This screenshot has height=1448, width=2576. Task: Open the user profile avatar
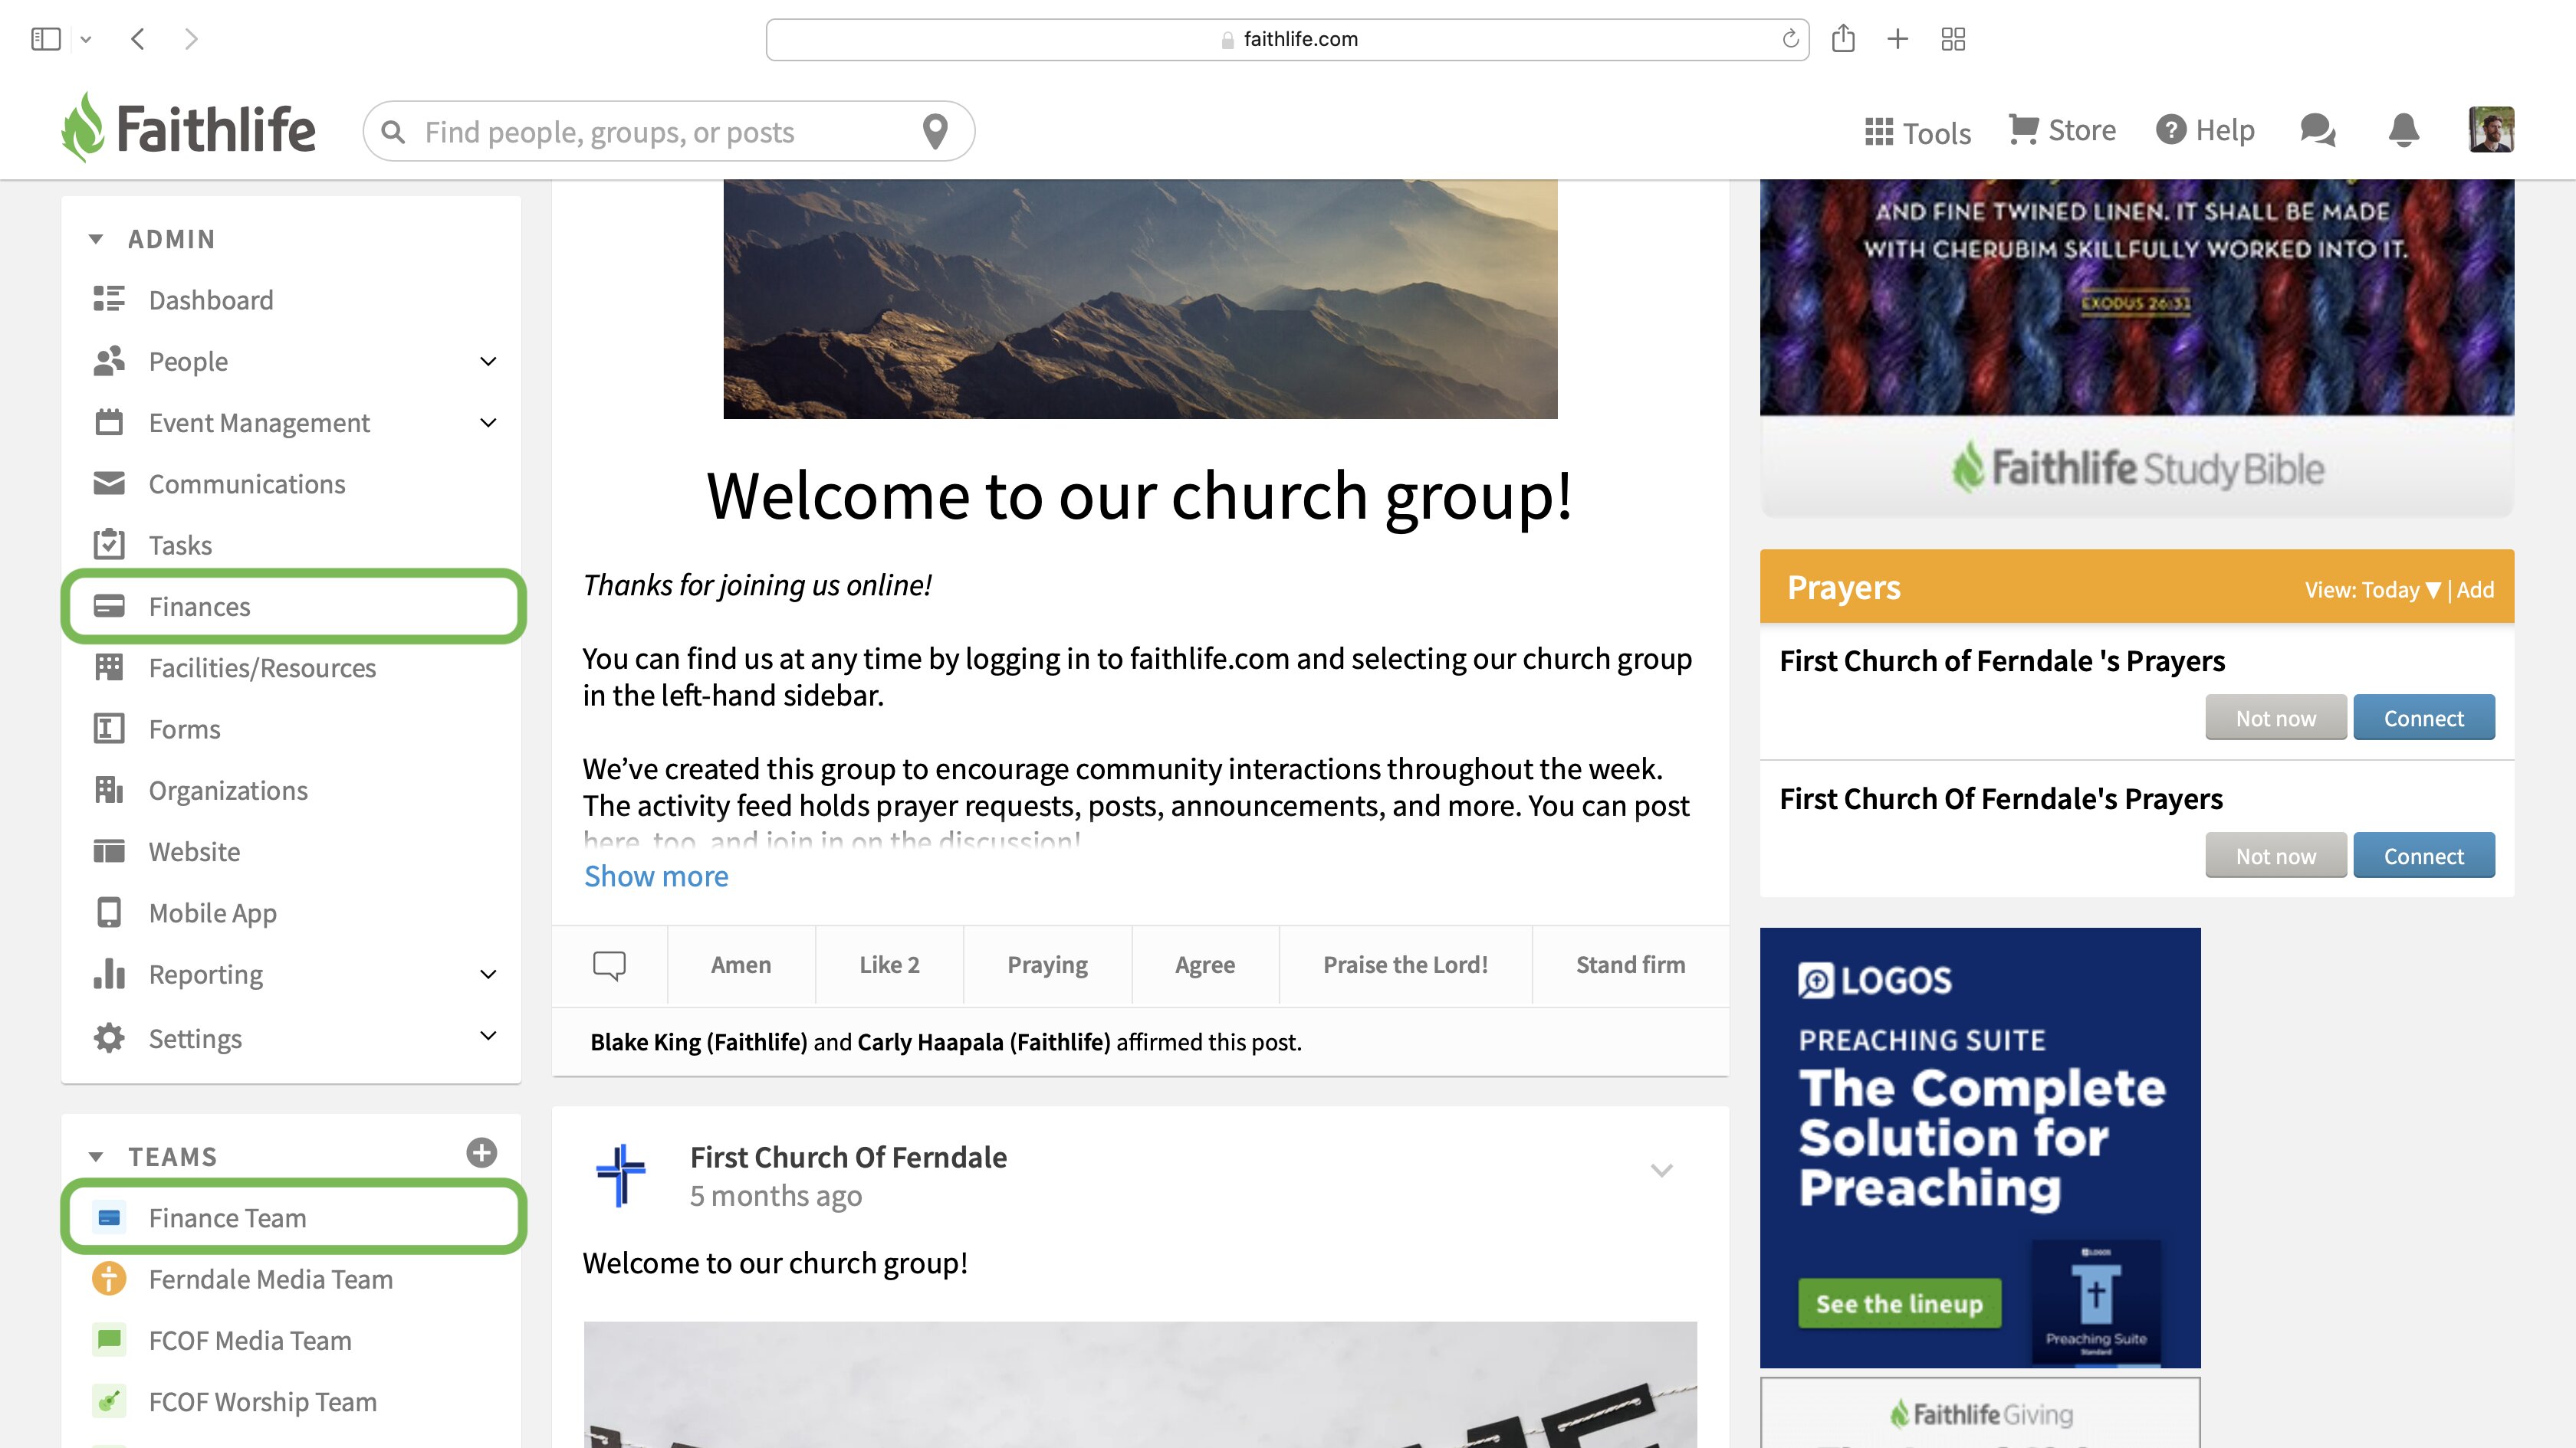coord(2491,130)
